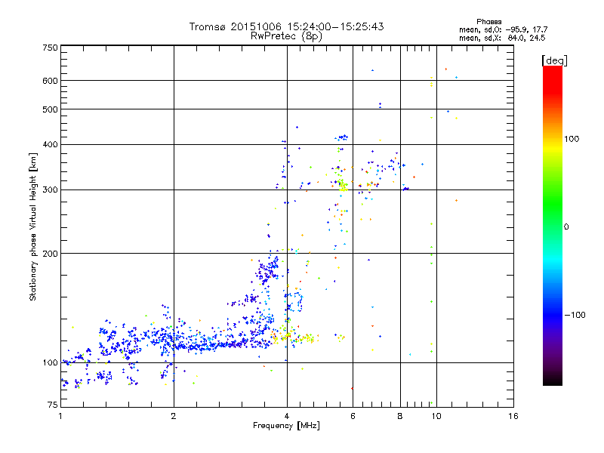Click the y-axis label '200'
Image resolution: width=604 pixels, height=453 pixels.
pyautogui.click(x=50, y=254)
